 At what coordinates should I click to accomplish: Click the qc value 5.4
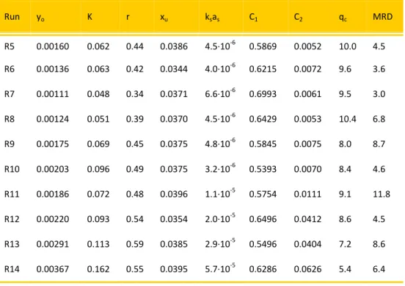coord(345,269)
